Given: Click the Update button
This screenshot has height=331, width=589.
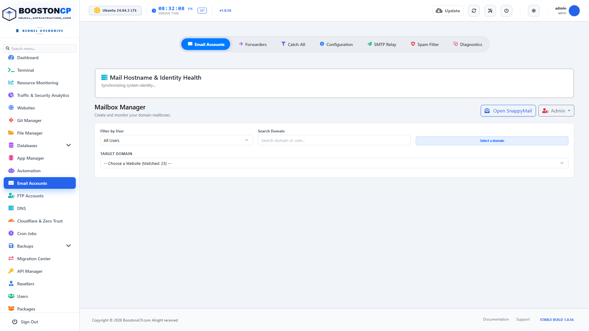Looking at the screenshot, I should pos(448,11).
